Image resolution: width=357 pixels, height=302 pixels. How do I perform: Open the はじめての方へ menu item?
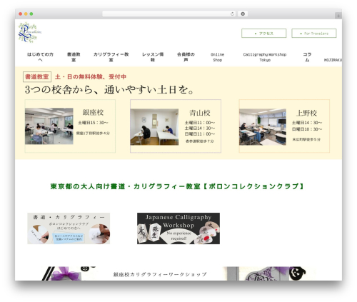coord(40,57)
